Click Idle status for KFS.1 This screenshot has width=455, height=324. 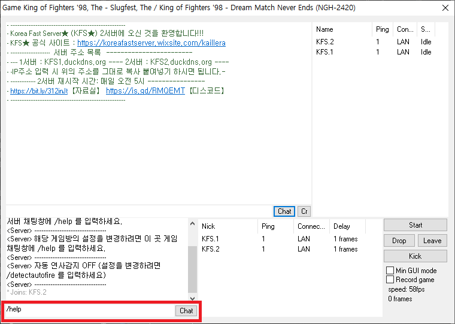pos(426,52)
